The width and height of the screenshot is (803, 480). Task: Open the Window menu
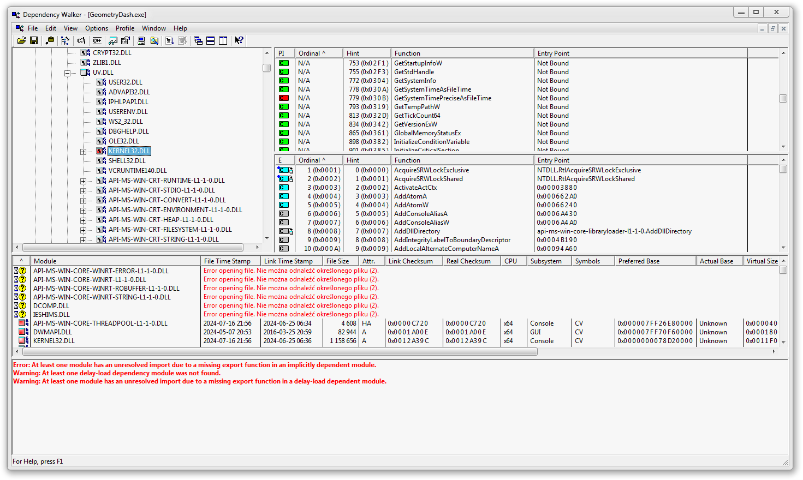pyautogui.click(x=154, y=28)
